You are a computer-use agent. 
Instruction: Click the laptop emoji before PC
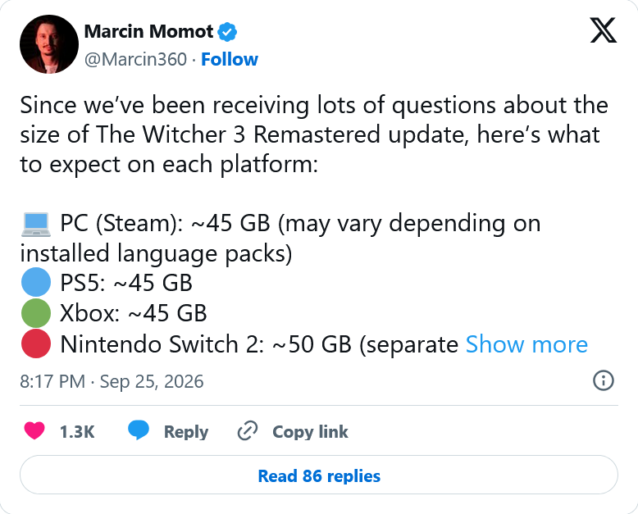(36, 224)
